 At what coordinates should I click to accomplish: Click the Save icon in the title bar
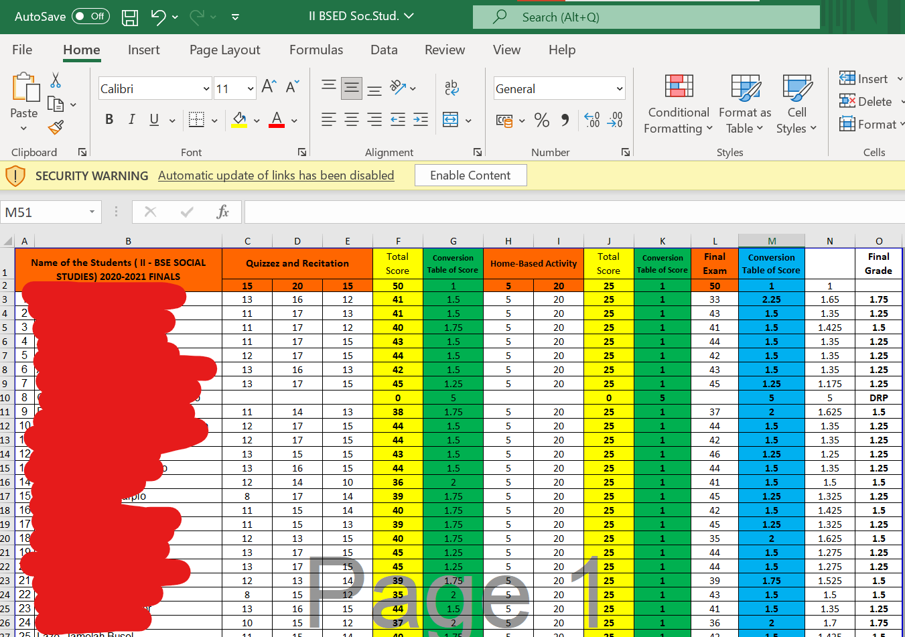pos(130,17)
